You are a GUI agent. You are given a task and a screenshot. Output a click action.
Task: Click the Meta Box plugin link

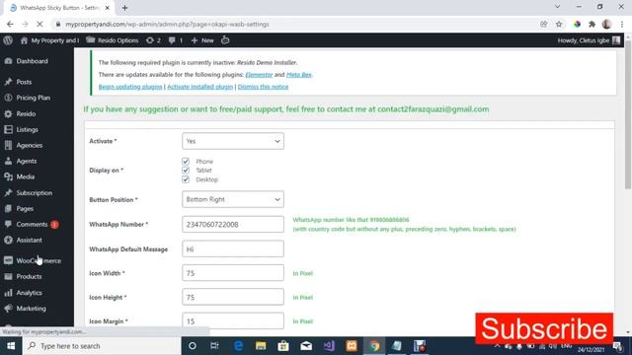point(298,75)
